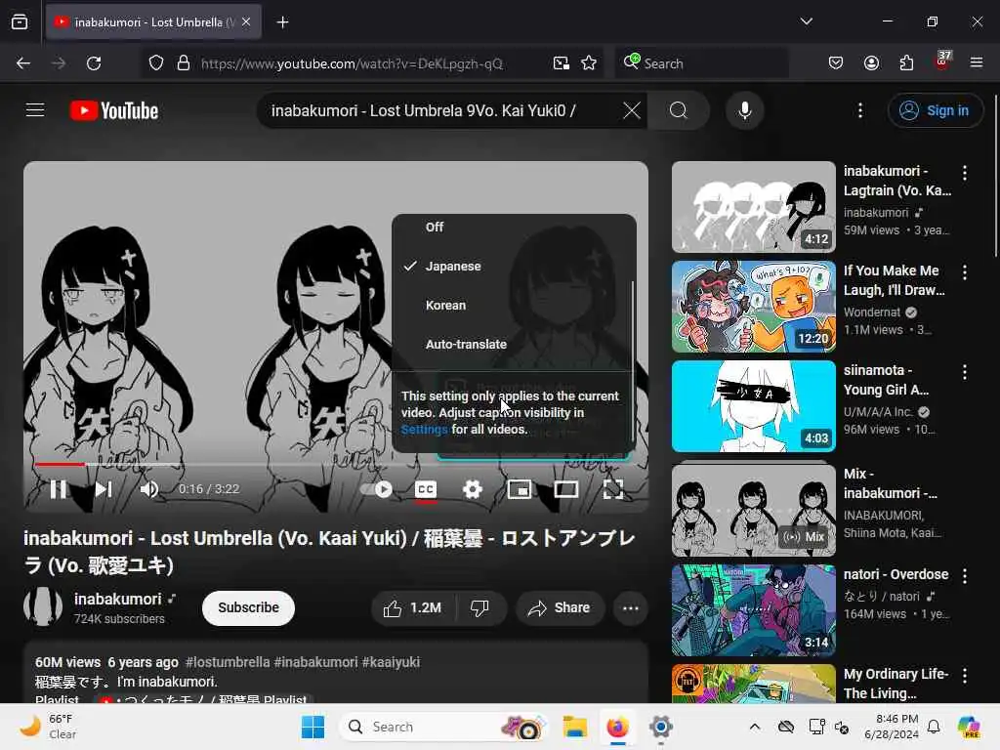This screenshot has height=750, width=1000.
Task: Open File Explorer from taskbar
Action: click(x=574, y=727)
